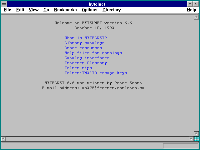Open the Help menu
Viewport: 200px width, 150px height.
pyautogui.click(x=192, y=10)
